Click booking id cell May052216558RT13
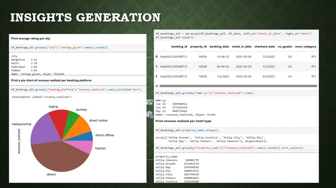Viewport: 336px width, 188px height. click(174, 76)
